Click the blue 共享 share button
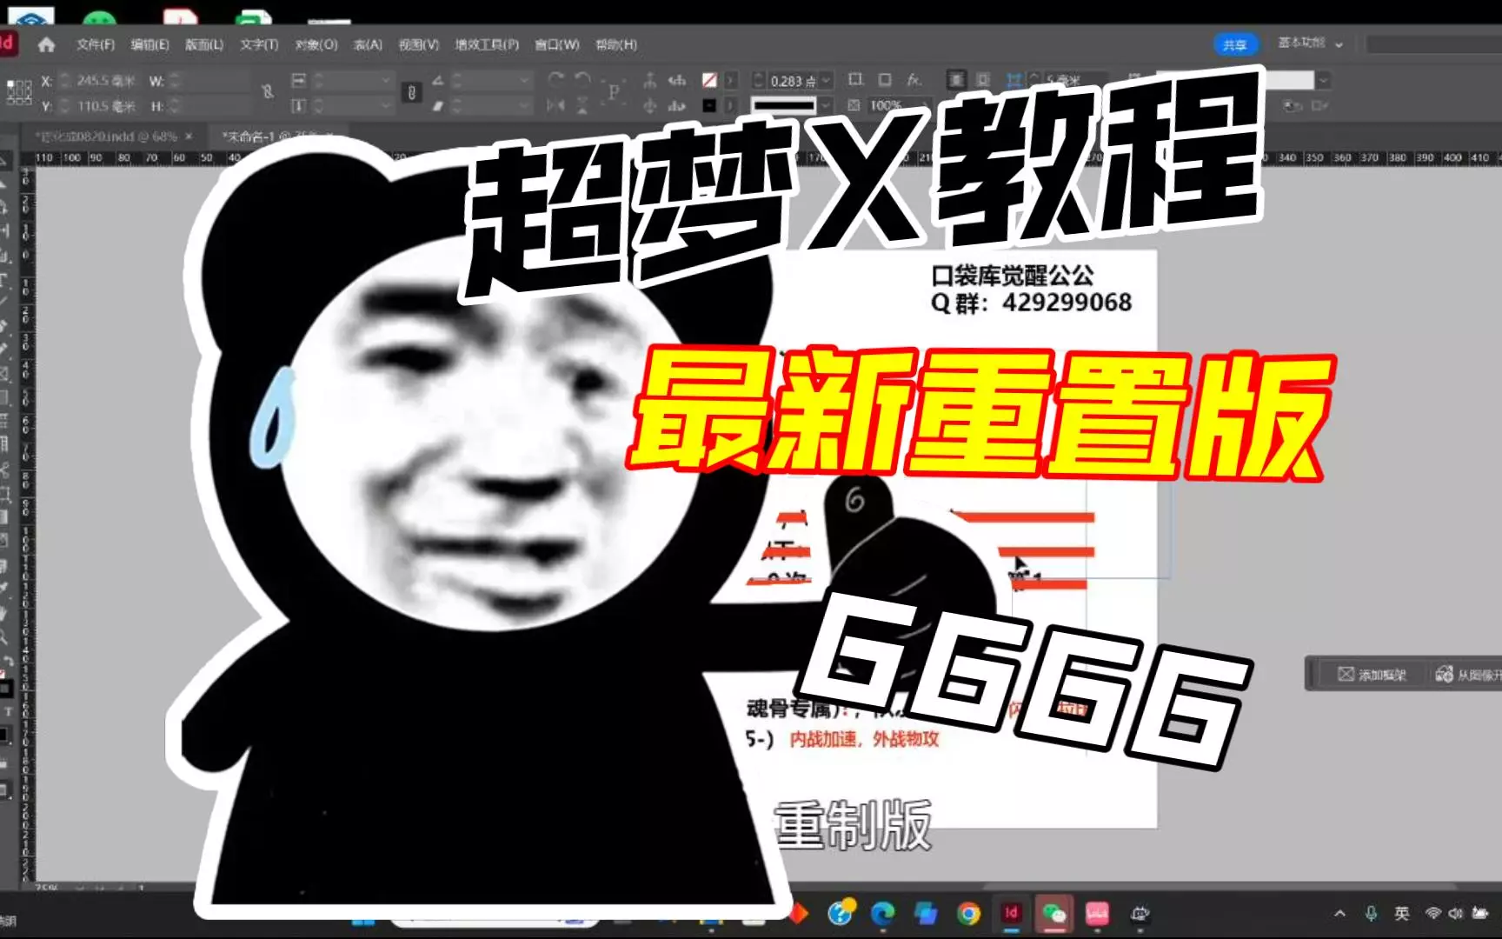Viewport: 1502px width, 939px height. [1235, 44]
